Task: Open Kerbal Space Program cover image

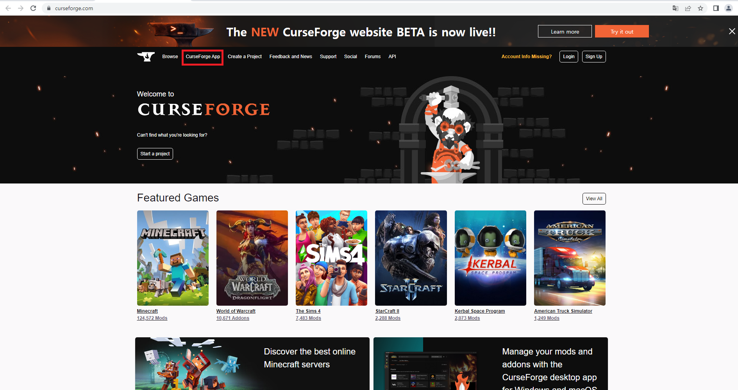Action: [x=490, y=258]
